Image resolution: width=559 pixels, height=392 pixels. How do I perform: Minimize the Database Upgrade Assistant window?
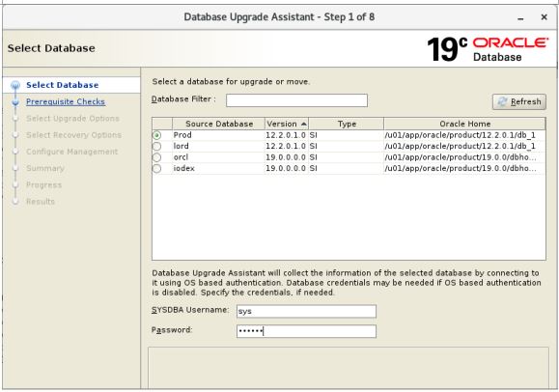coord(520,17)
